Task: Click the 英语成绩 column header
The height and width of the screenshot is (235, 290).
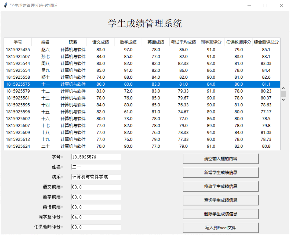Action: click(x=156, y=42)
